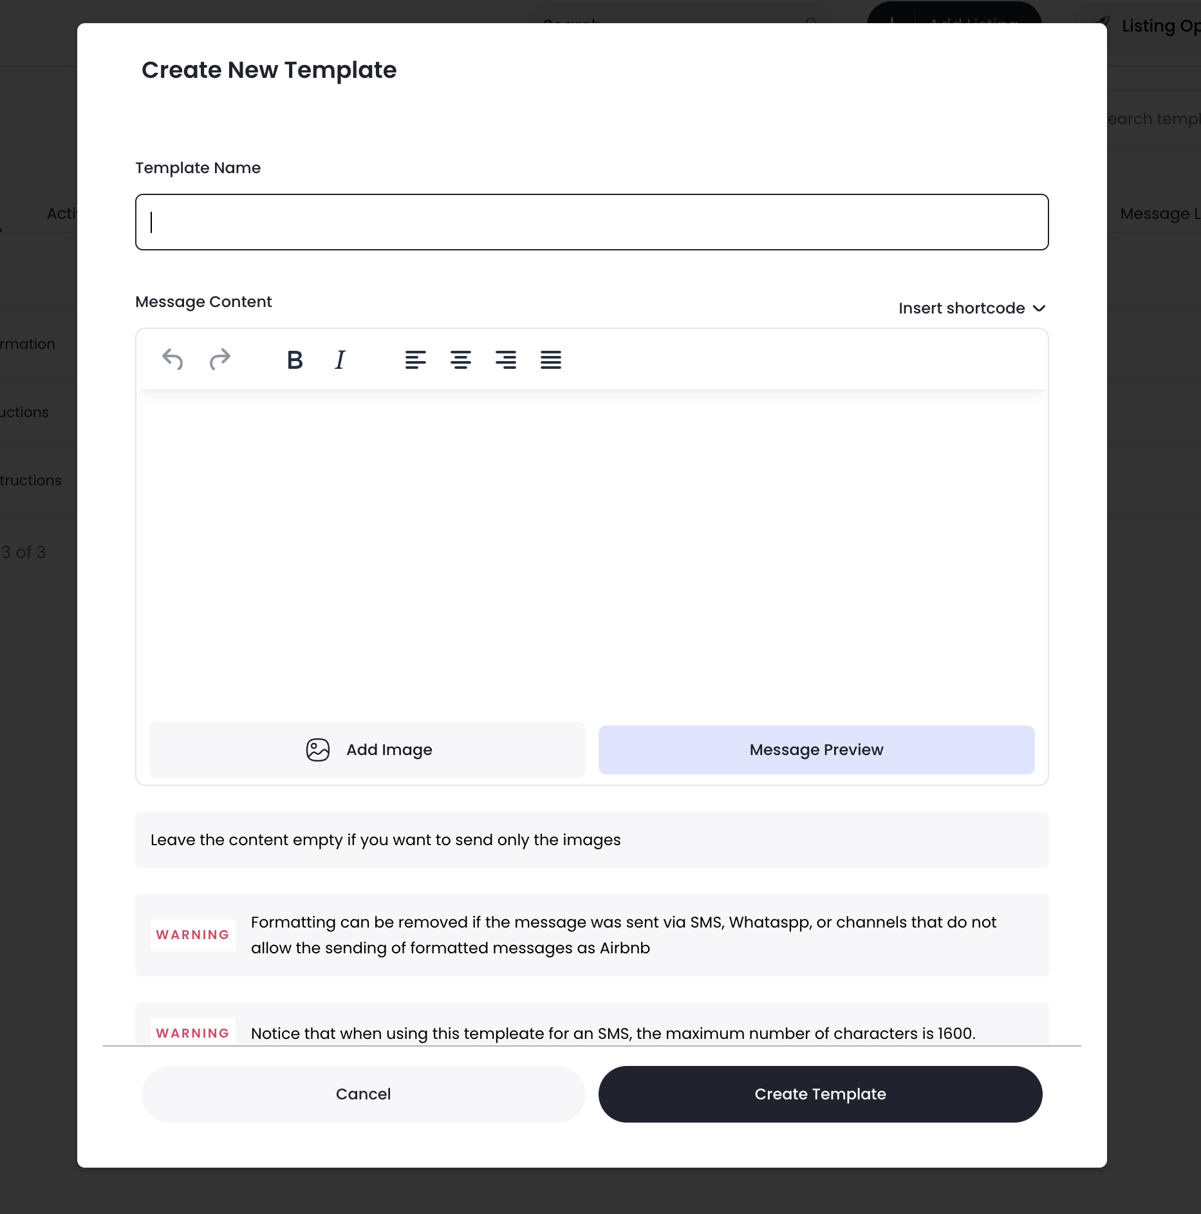Viewport: 1201px width, 1214px height.
Task: Toggle bold text formatting
Action: pos(295,360)
